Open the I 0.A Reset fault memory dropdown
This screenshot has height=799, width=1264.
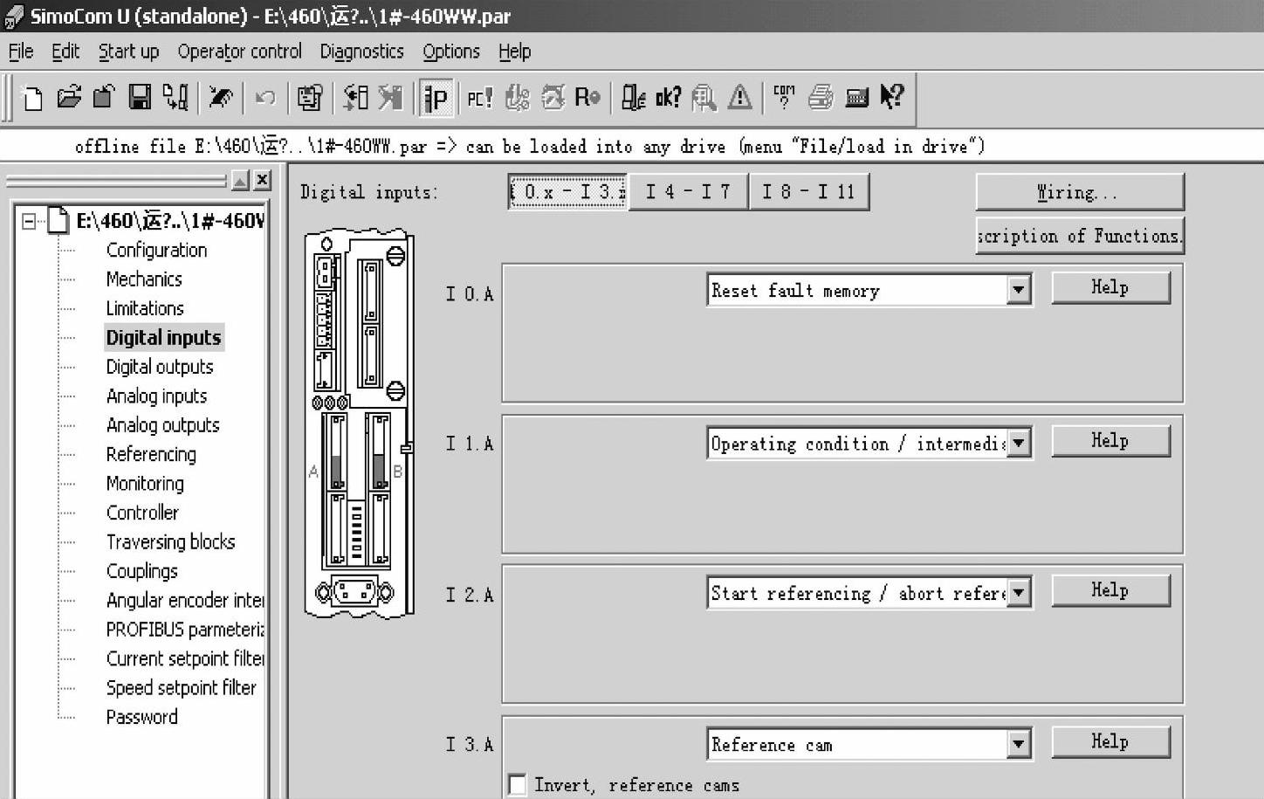(1018, 290)
